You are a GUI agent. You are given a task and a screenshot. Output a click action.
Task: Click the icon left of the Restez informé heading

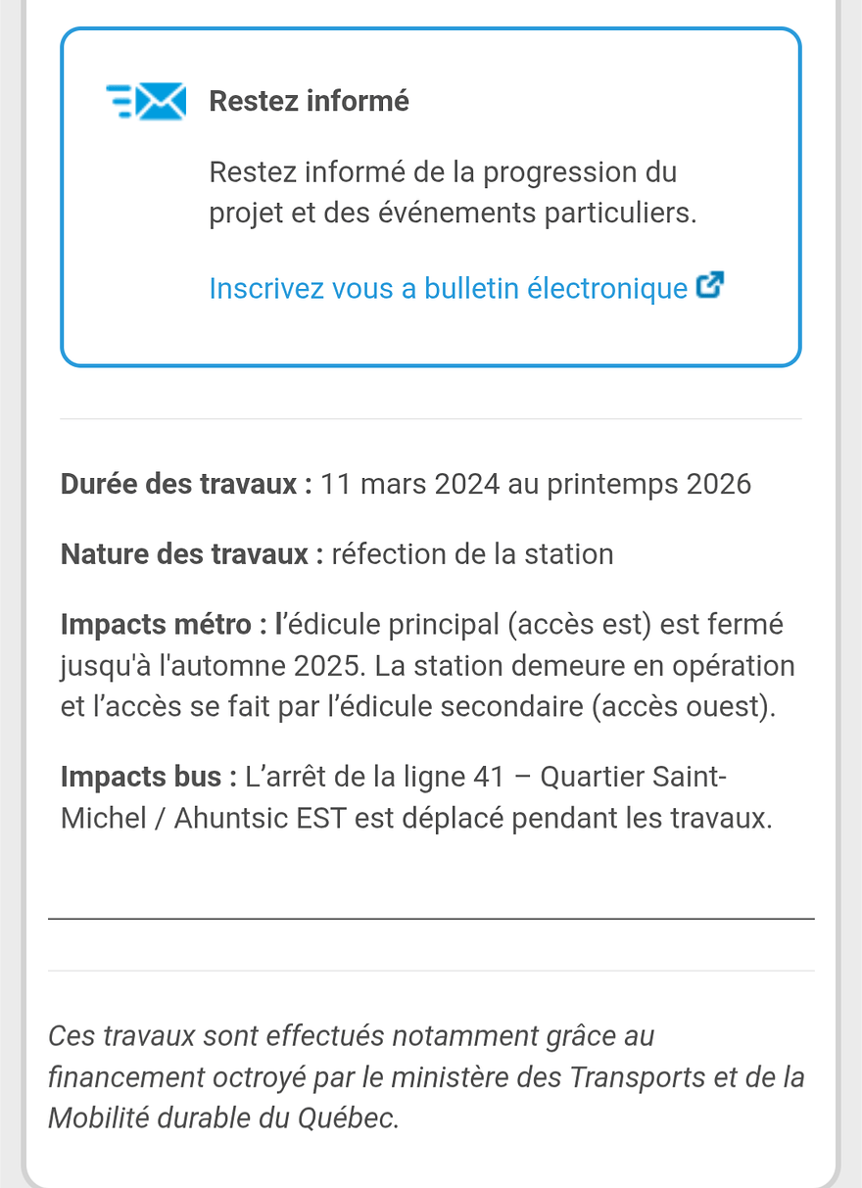click(144, 100)
